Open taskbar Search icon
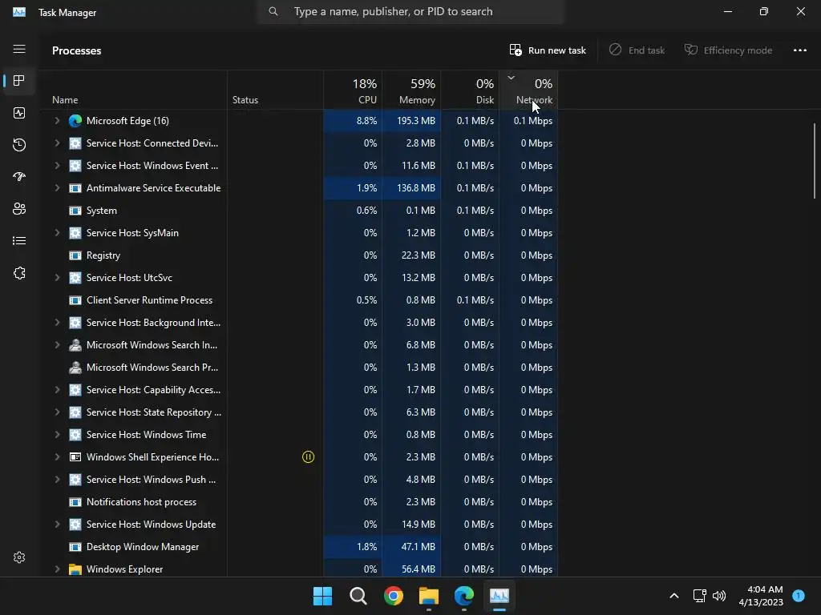Viewport: 821px width, 615px height. click(x=358, y=596)
